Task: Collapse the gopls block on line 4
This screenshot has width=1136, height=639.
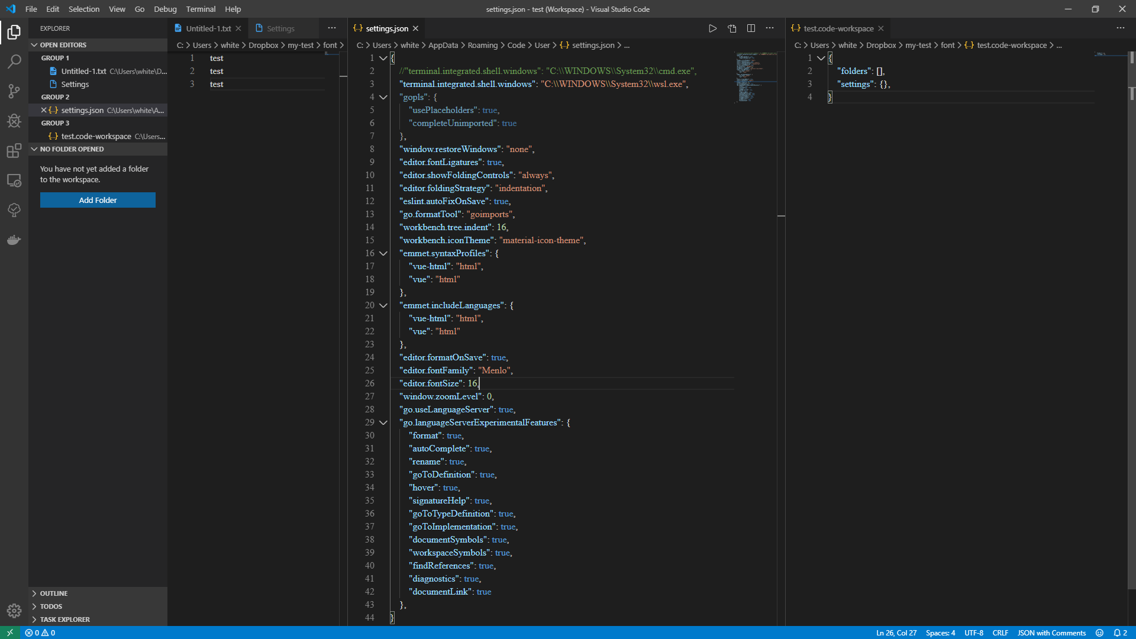Action: point(383,97)
